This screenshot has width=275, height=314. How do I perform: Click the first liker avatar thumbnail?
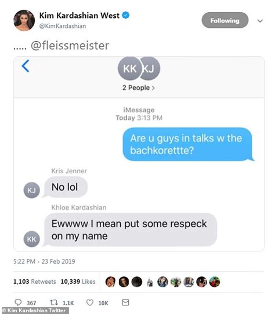[110, 282]
